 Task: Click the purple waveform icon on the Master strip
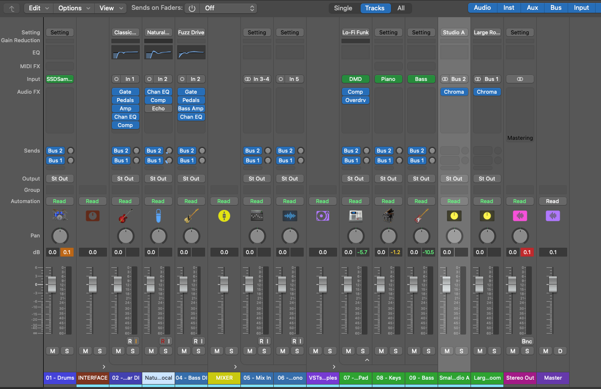pos(552,215)
